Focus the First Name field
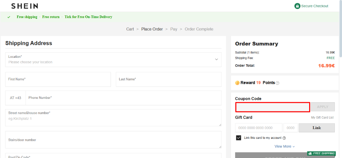This screenshot has height=158, width=342. (58, 79)
